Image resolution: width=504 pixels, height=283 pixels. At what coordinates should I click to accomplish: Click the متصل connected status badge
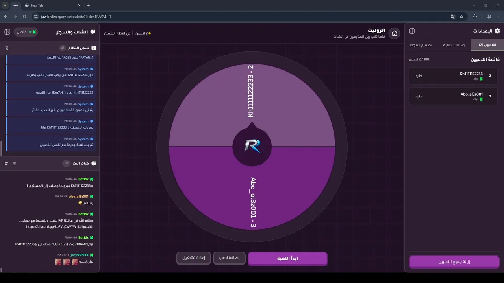pos(26,32)
